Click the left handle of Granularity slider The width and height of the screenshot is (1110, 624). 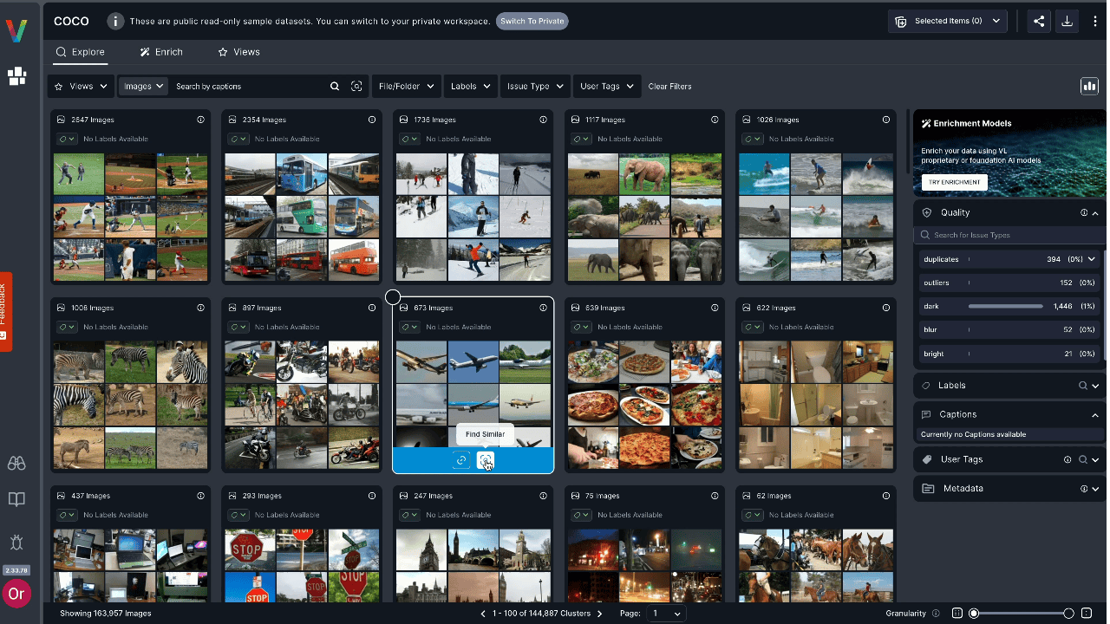tap(975, 613)
